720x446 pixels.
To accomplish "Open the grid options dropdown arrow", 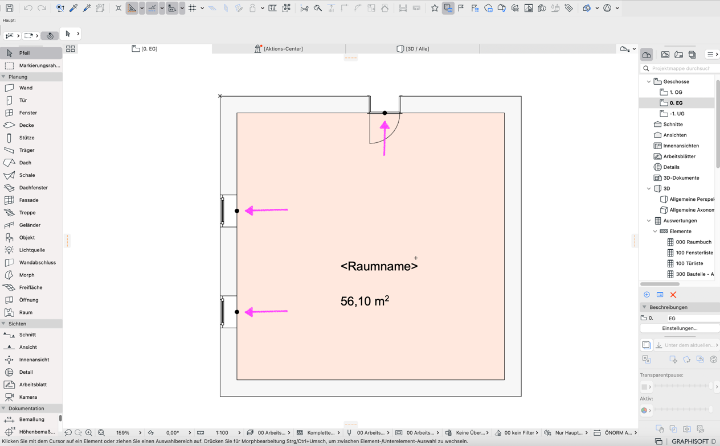I will click(x=202, y=8).
